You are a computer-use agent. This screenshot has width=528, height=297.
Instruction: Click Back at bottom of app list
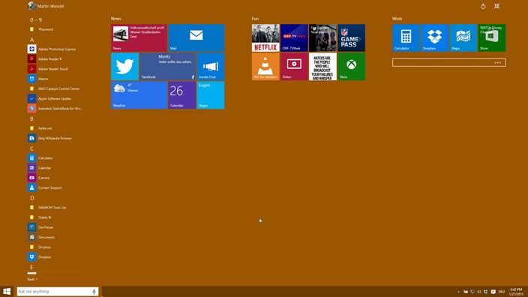tap(32, 279)
